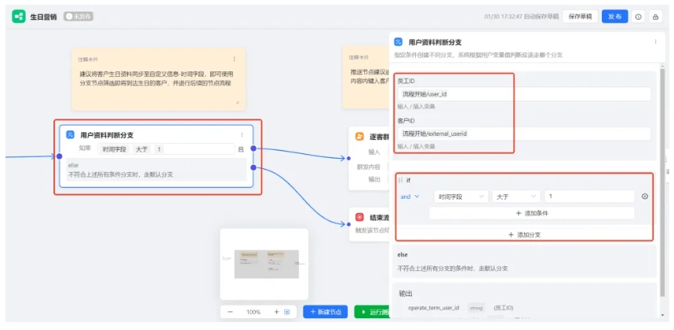Click the else default branch in canvas node
The width and height of the screenshot is (674, 330).
point(156,170)
